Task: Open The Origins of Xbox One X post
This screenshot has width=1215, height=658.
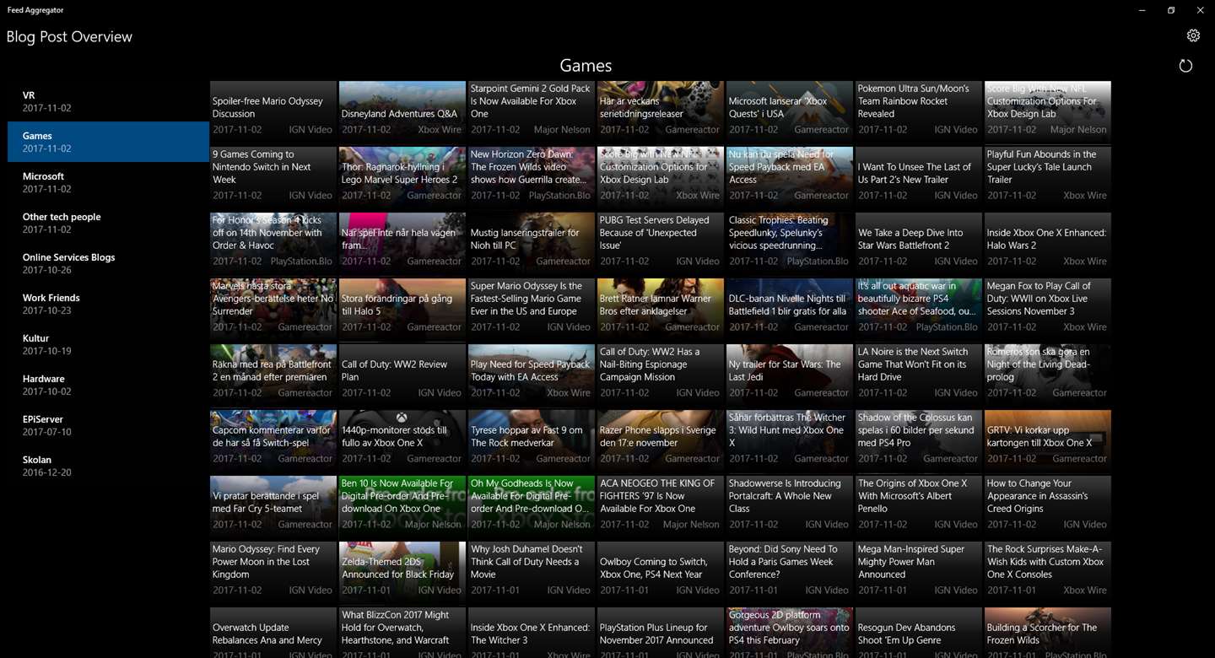Action: [x=919, y=507]
